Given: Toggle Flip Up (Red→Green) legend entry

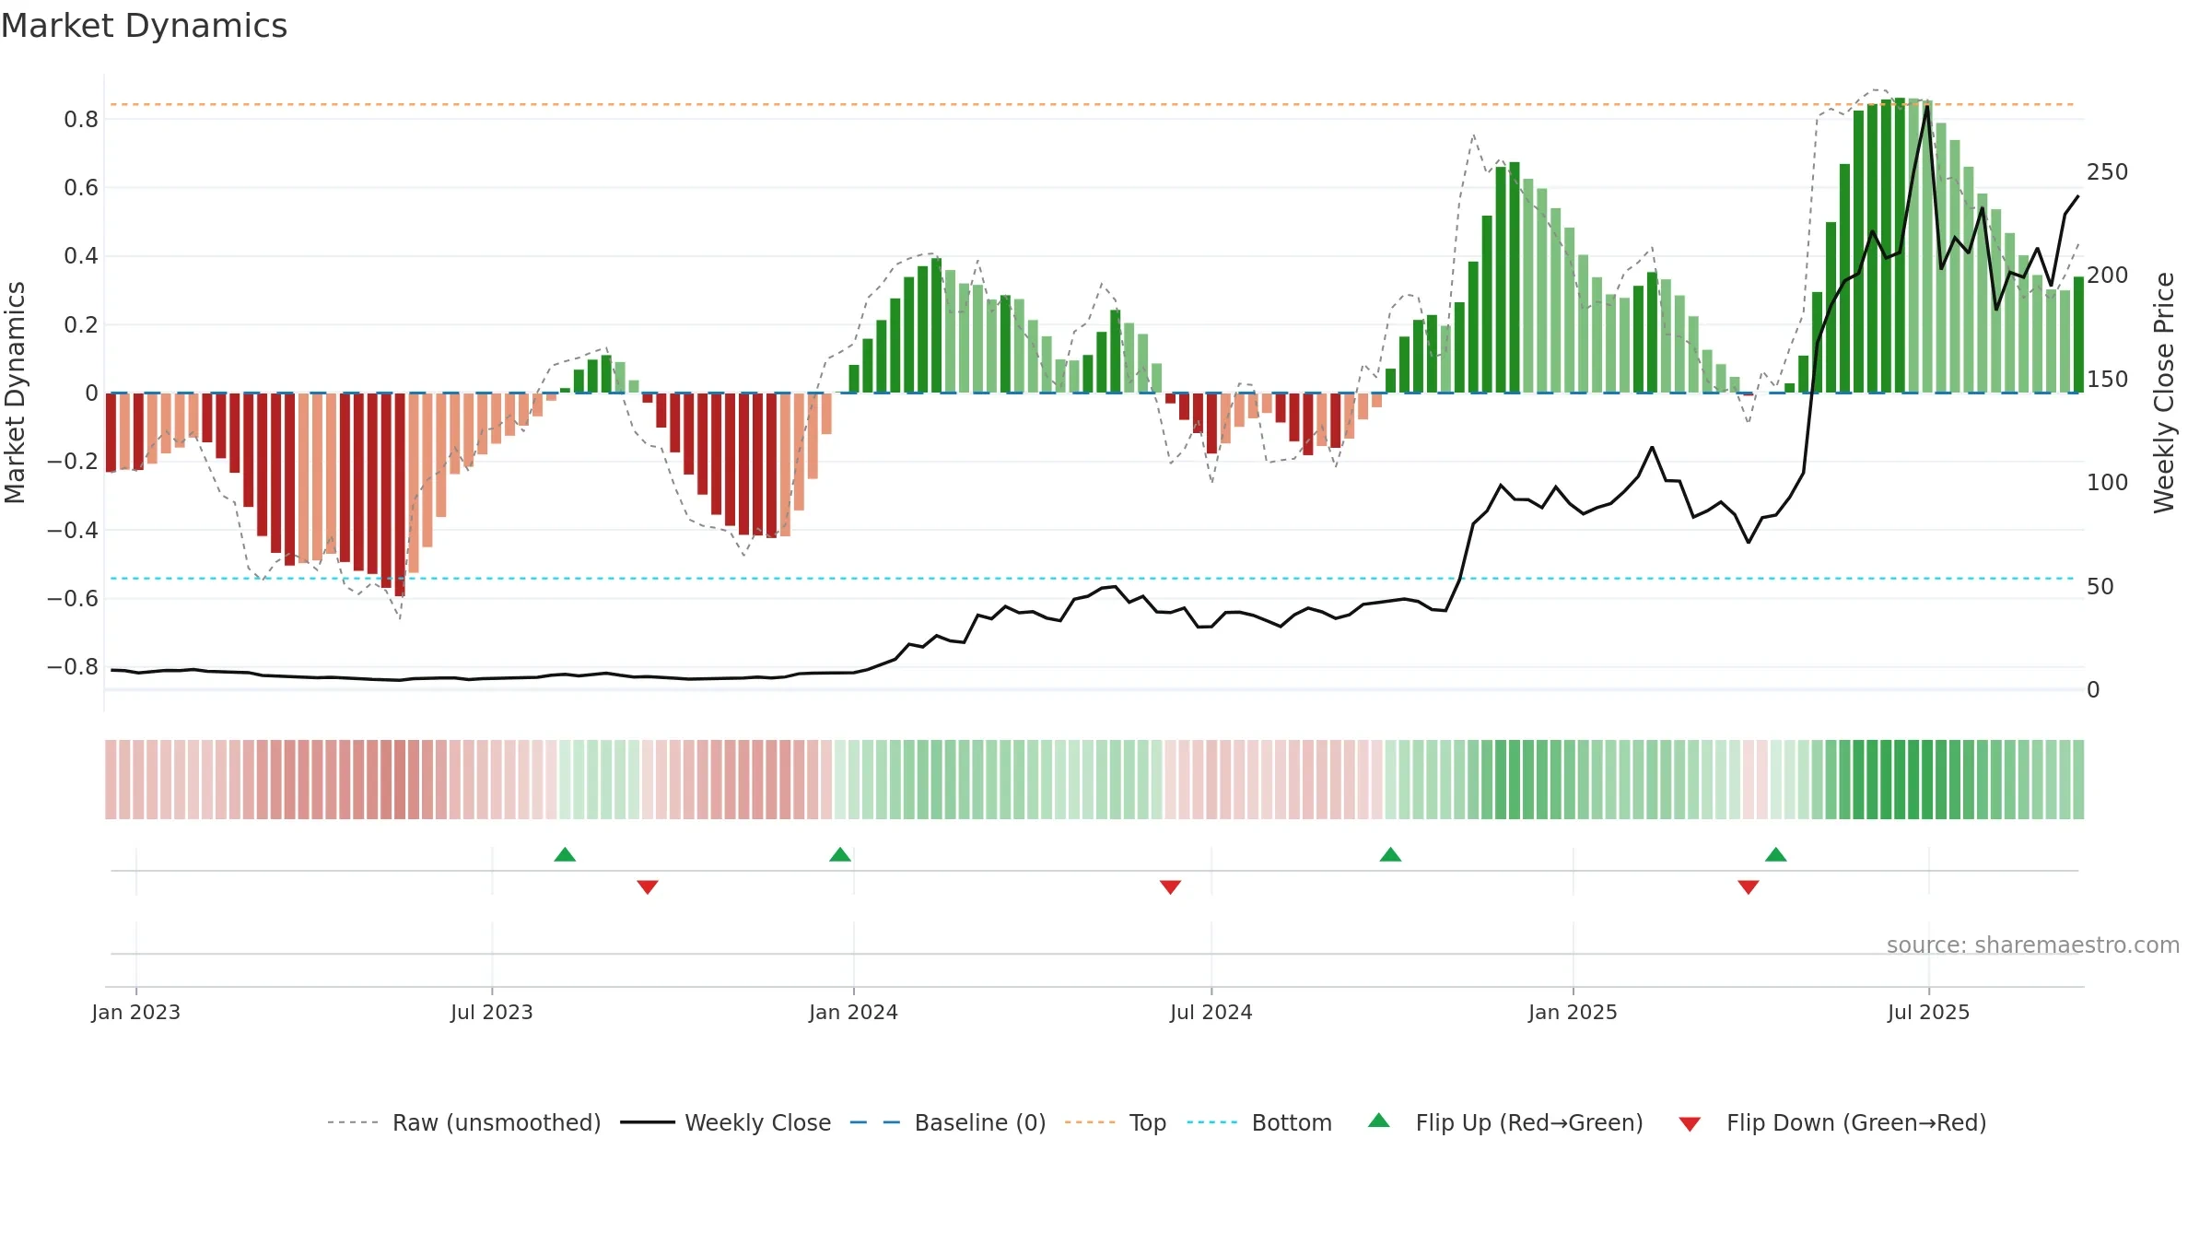Looking at the screenshot, I should [1505, 1122].
